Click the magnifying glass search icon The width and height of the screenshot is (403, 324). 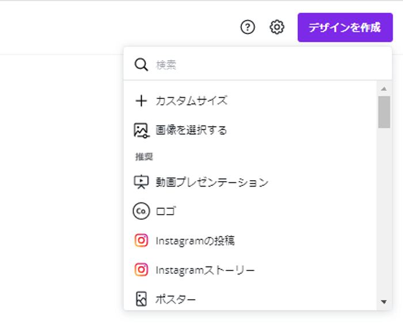click(x=141, y=64)
